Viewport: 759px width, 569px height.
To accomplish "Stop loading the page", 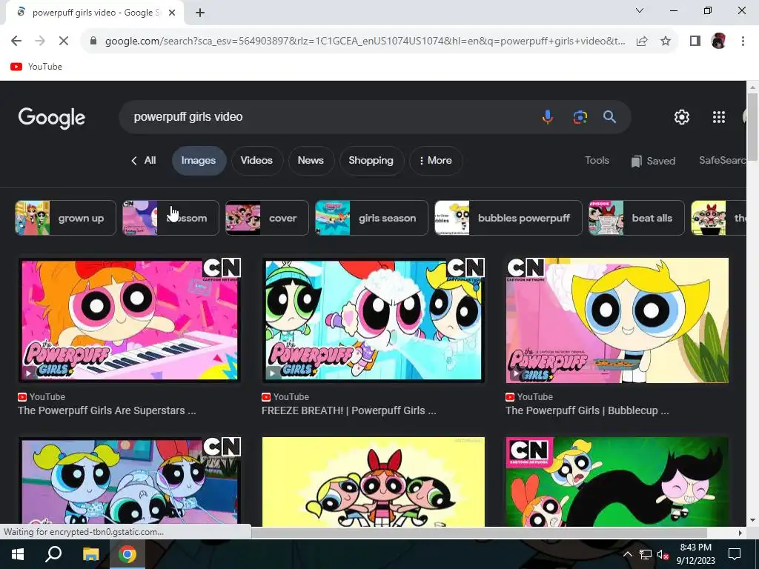I will click(x=64, y=41).
